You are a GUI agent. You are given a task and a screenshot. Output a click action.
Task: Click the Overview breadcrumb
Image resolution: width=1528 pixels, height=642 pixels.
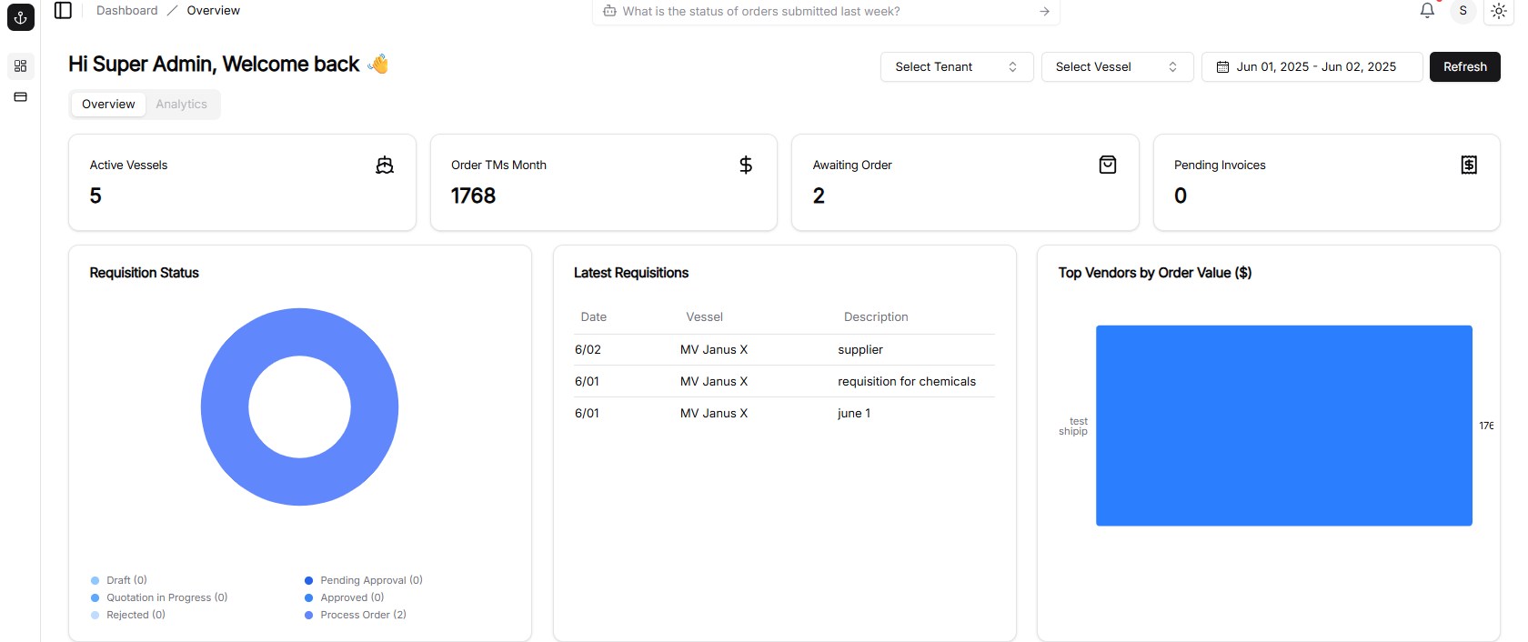pos(214,10)
